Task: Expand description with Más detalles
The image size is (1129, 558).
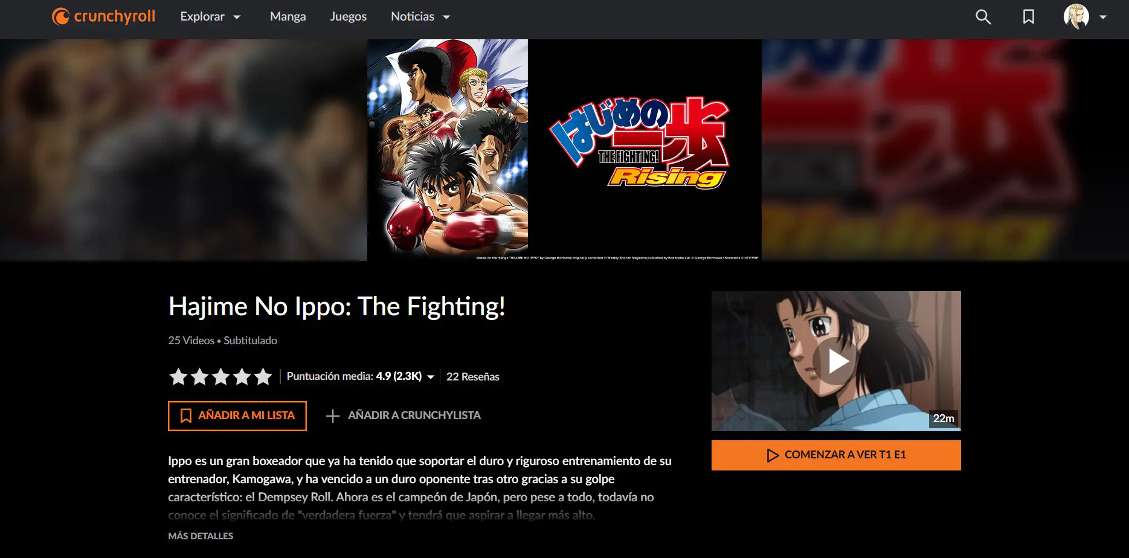Action: [x=201, y=536]
